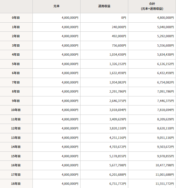Click the 運用収益 column header

(x=104, y=6)
